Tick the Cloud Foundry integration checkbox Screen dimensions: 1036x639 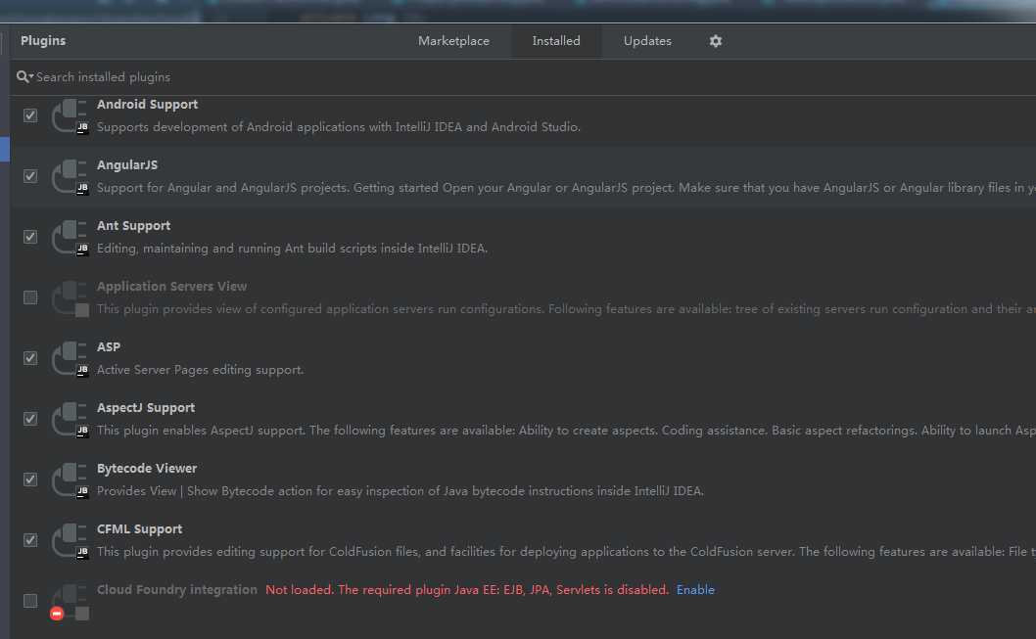30,602
